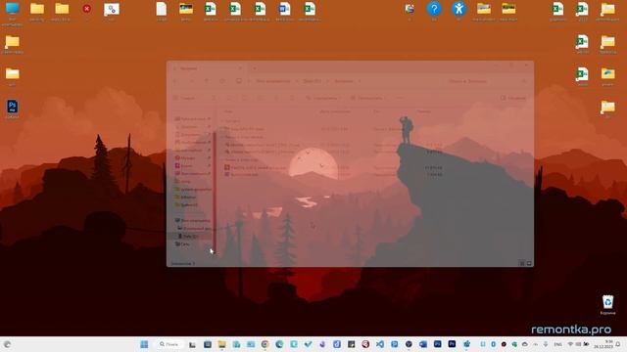Viewport: 627px width, 352px height.
Task: Switch the ENG input language indicator
Action: pyautogui.click(x=557, y=344)
